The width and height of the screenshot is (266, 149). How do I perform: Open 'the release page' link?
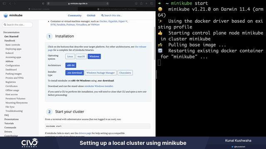click(x=140, y=47)
